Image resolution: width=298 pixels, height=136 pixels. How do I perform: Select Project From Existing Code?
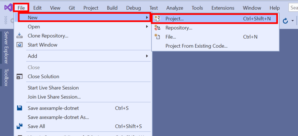[196, 46]
